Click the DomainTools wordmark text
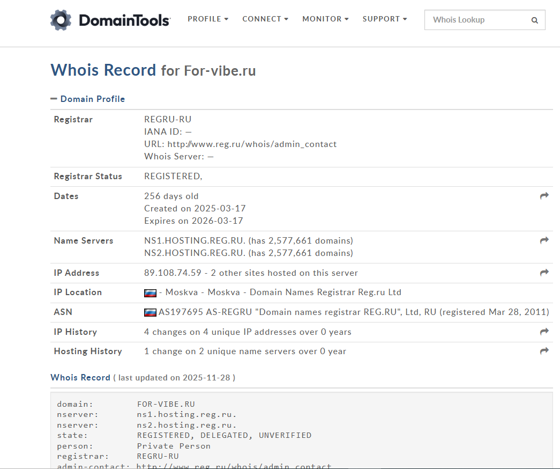 pyautogui.click(x=124, y=20)
